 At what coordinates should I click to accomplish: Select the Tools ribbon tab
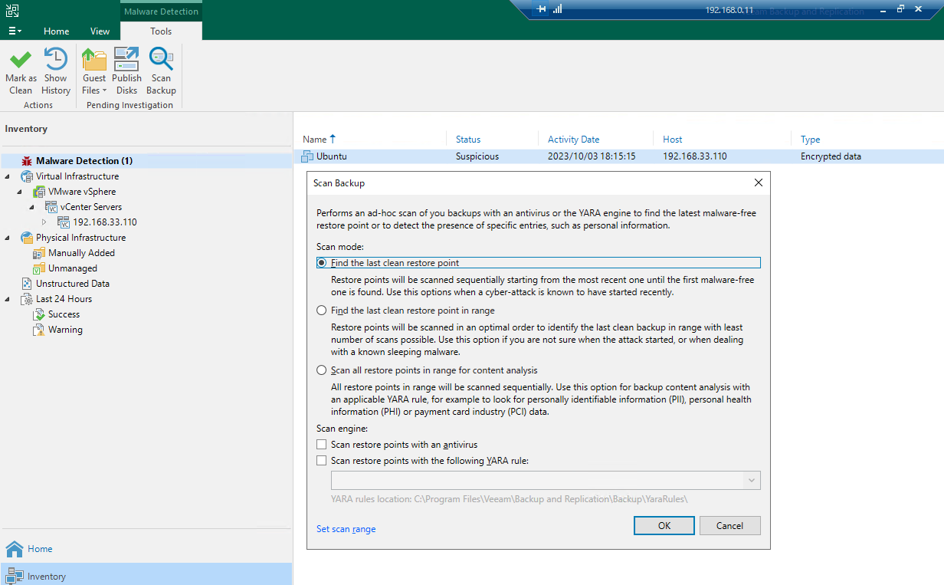(161, 31)
